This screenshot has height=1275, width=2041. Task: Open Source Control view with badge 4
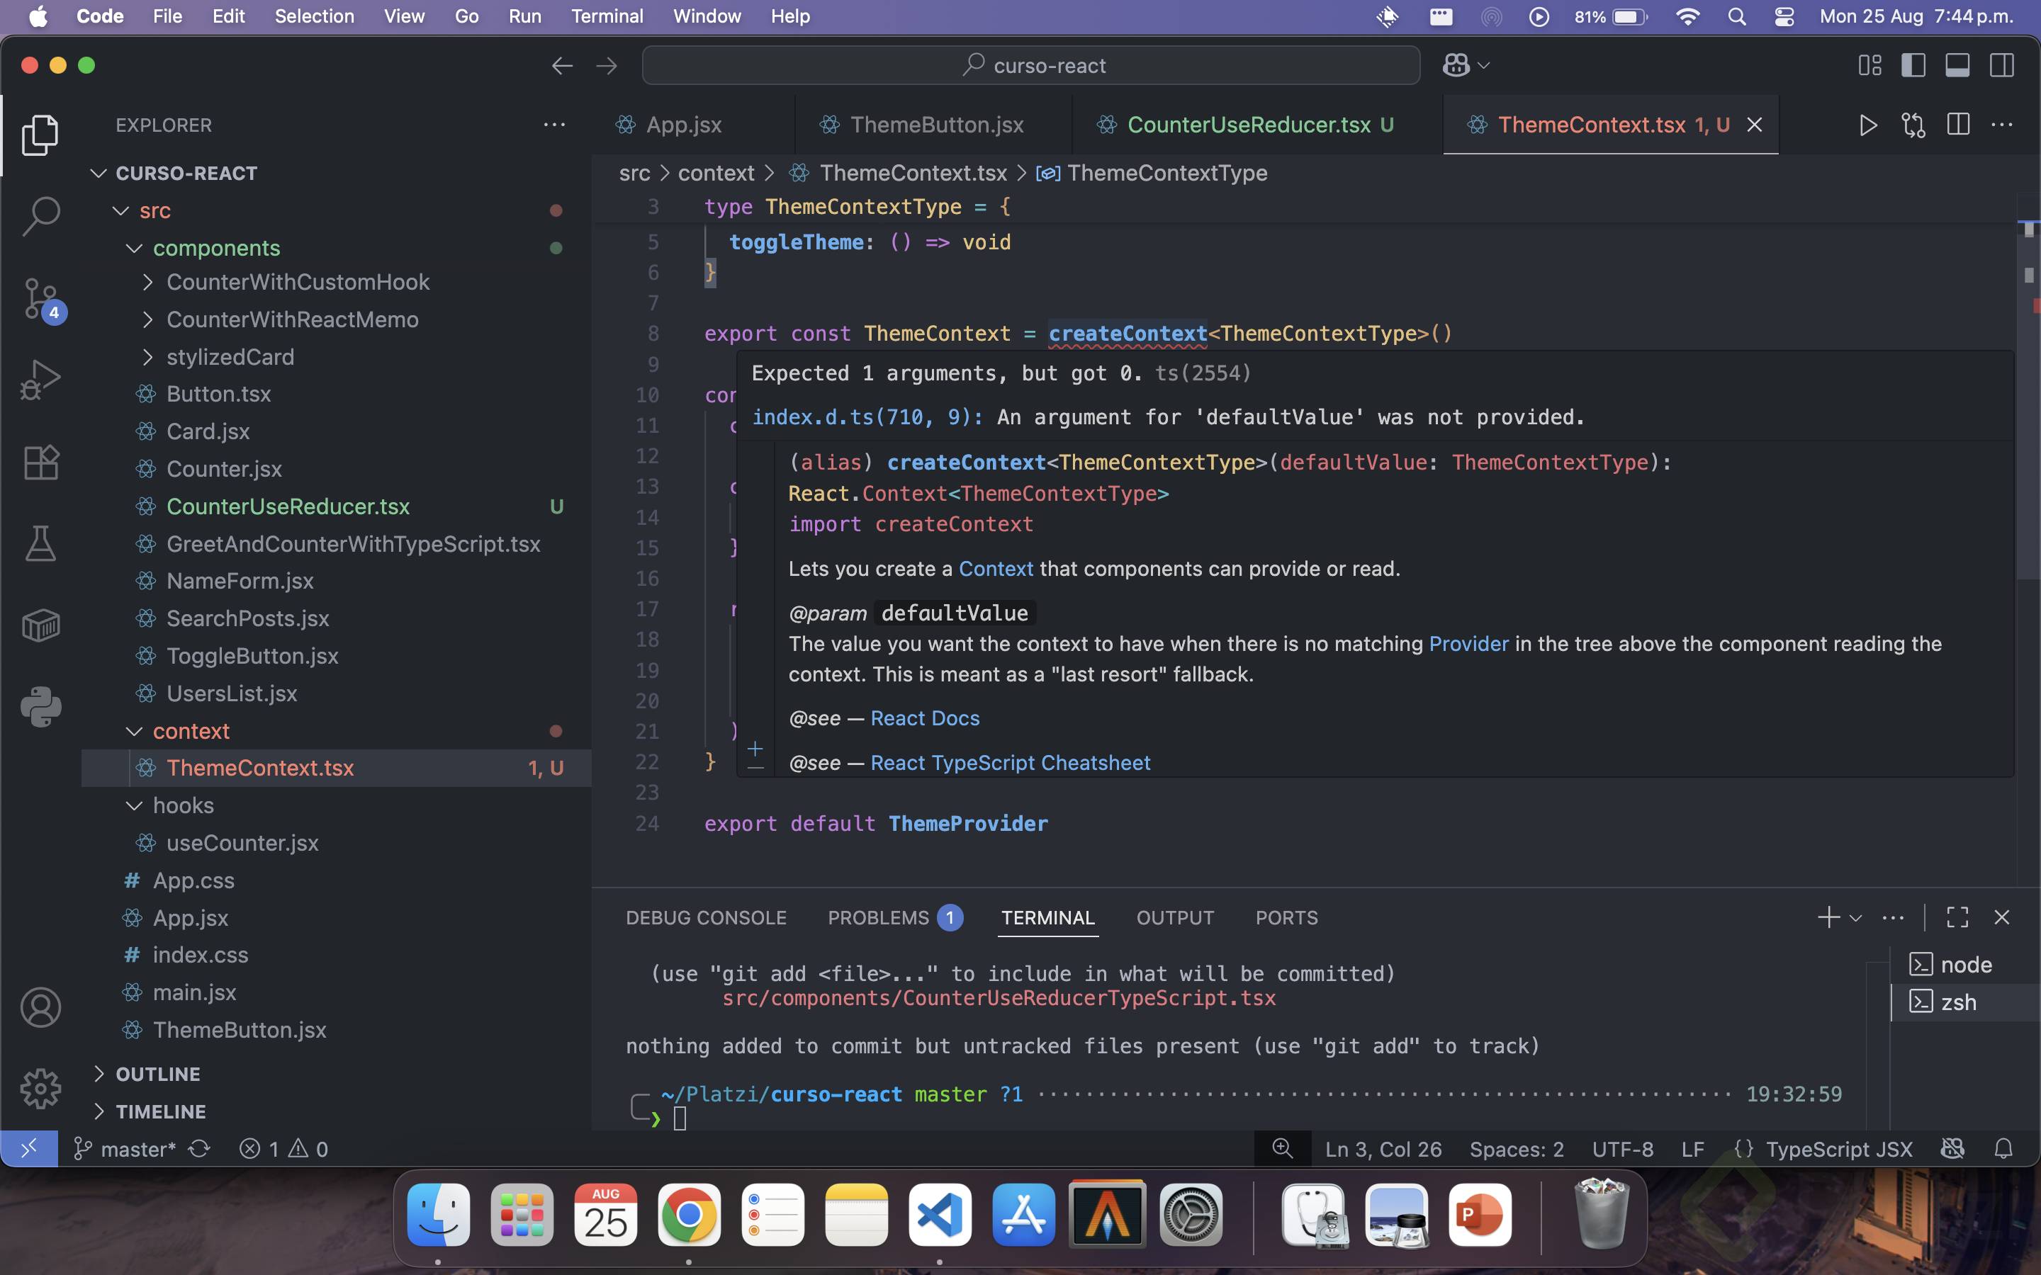(x=40, y=298)
